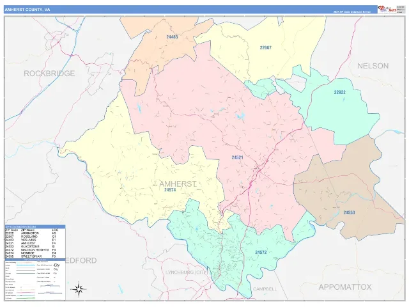Image resolution: width=409 pixels, height=307 pixels.
Task: Click the green line sample in legend
Action: click(26, 298)
